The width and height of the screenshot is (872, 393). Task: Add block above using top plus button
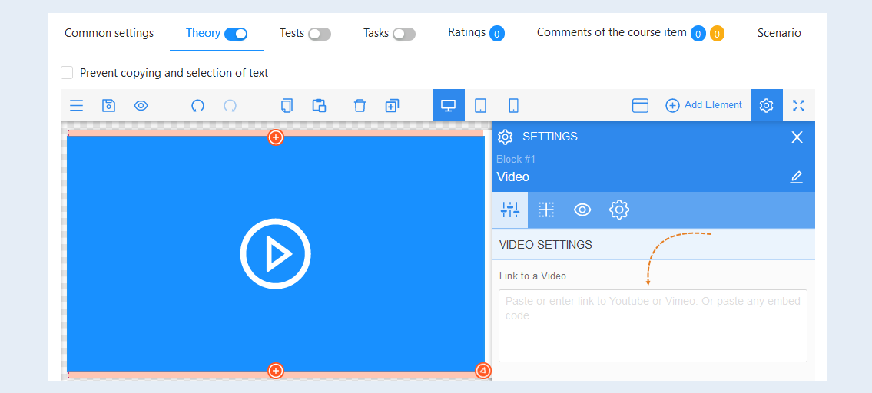276,137
